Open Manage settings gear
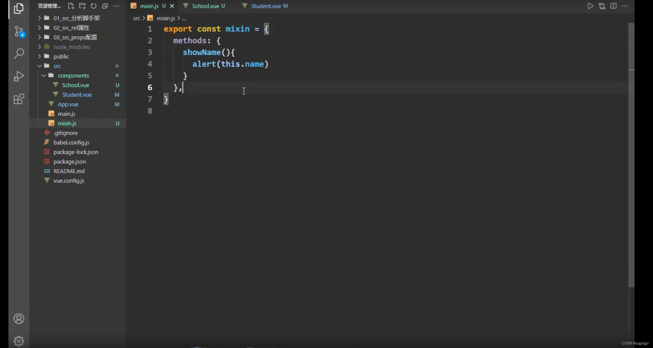 (19, 341)
